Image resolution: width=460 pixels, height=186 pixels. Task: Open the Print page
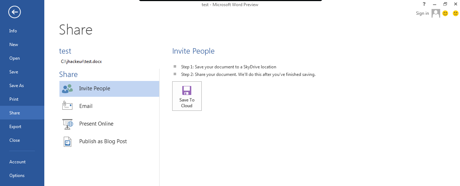(x=22, y=99)
